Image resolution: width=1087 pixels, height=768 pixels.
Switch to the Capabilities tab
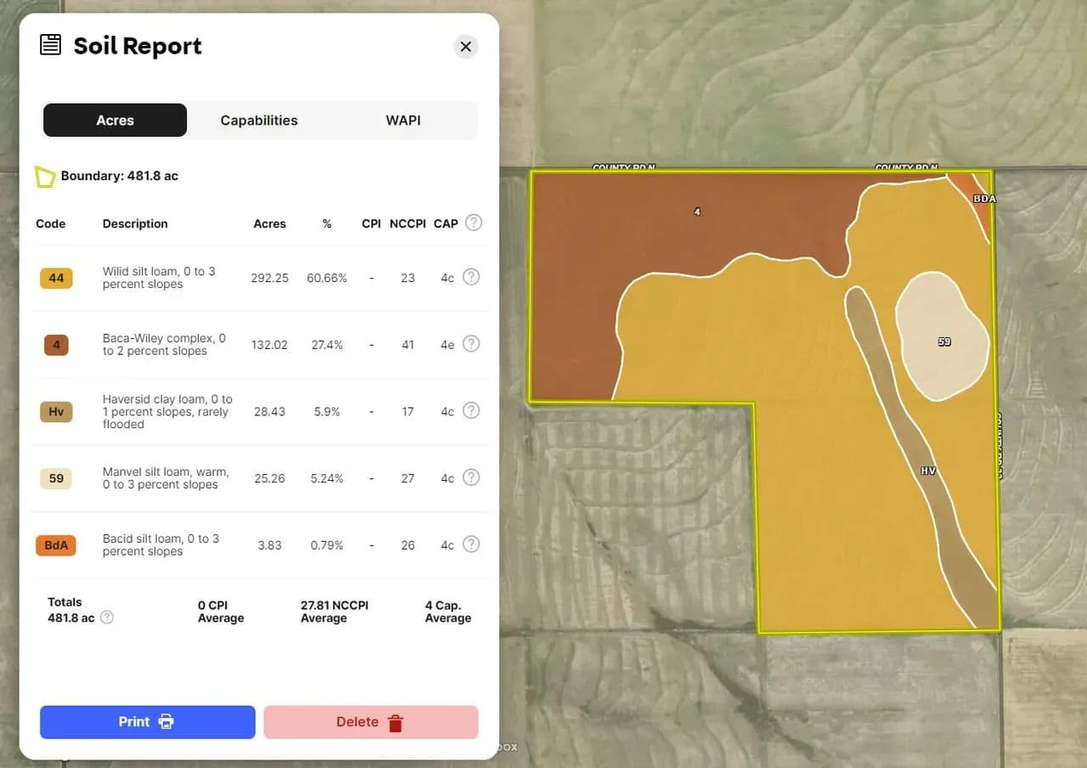[259, 121]
